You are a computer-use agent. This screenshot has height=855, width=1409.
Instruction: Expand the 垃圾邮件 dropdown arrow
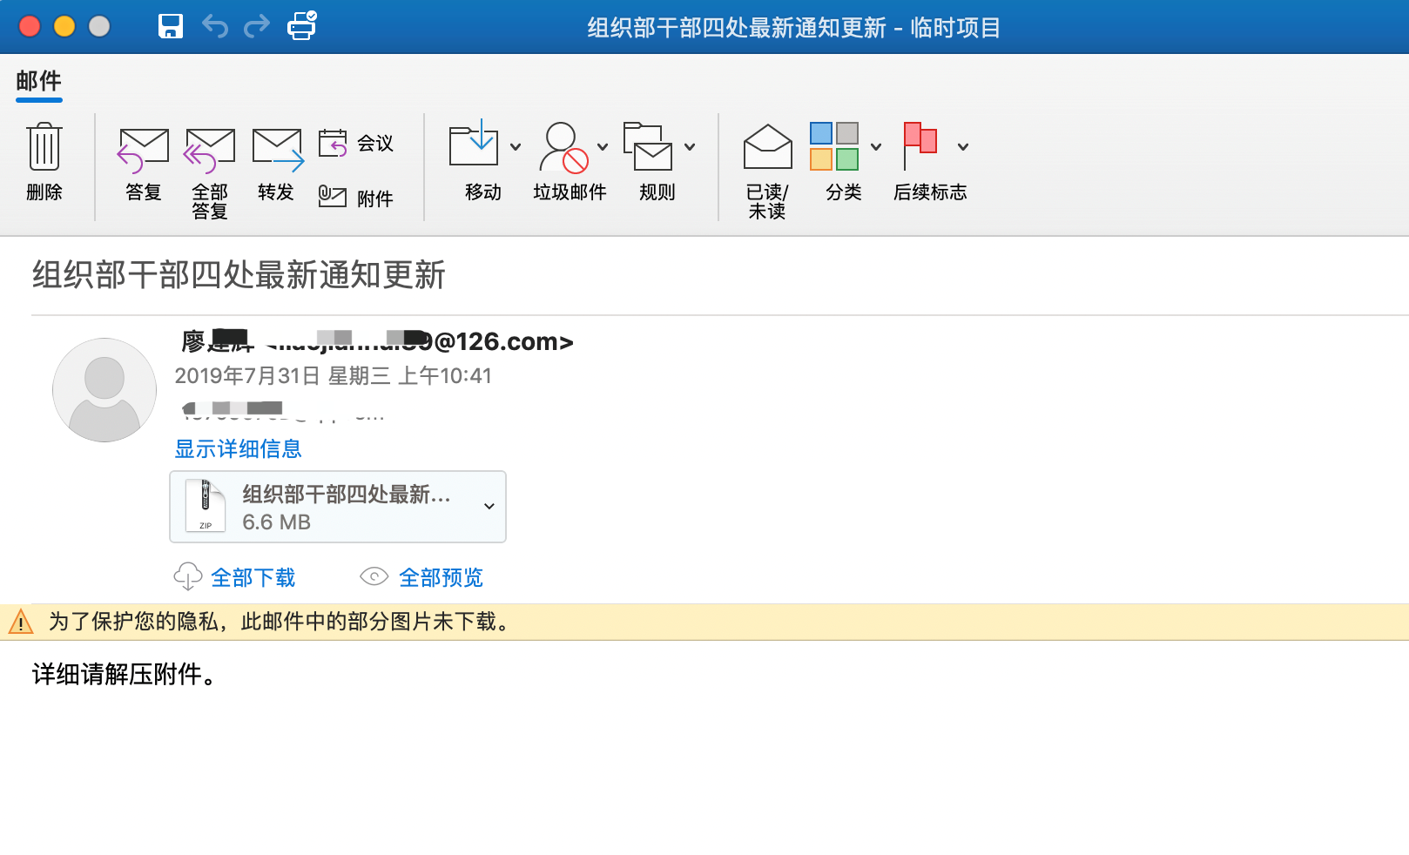(x=603, y=147)
